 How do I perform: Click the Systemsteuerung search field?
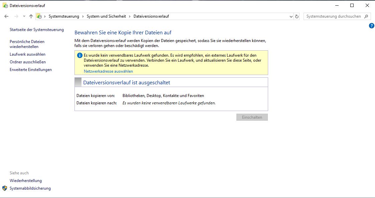coord(334,16)
